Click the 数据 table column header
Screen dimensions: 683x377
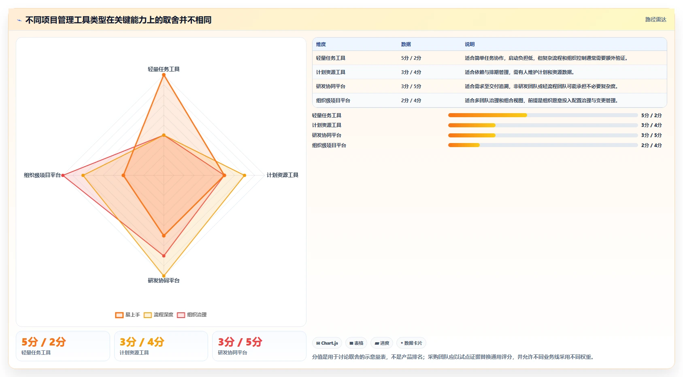406,44
